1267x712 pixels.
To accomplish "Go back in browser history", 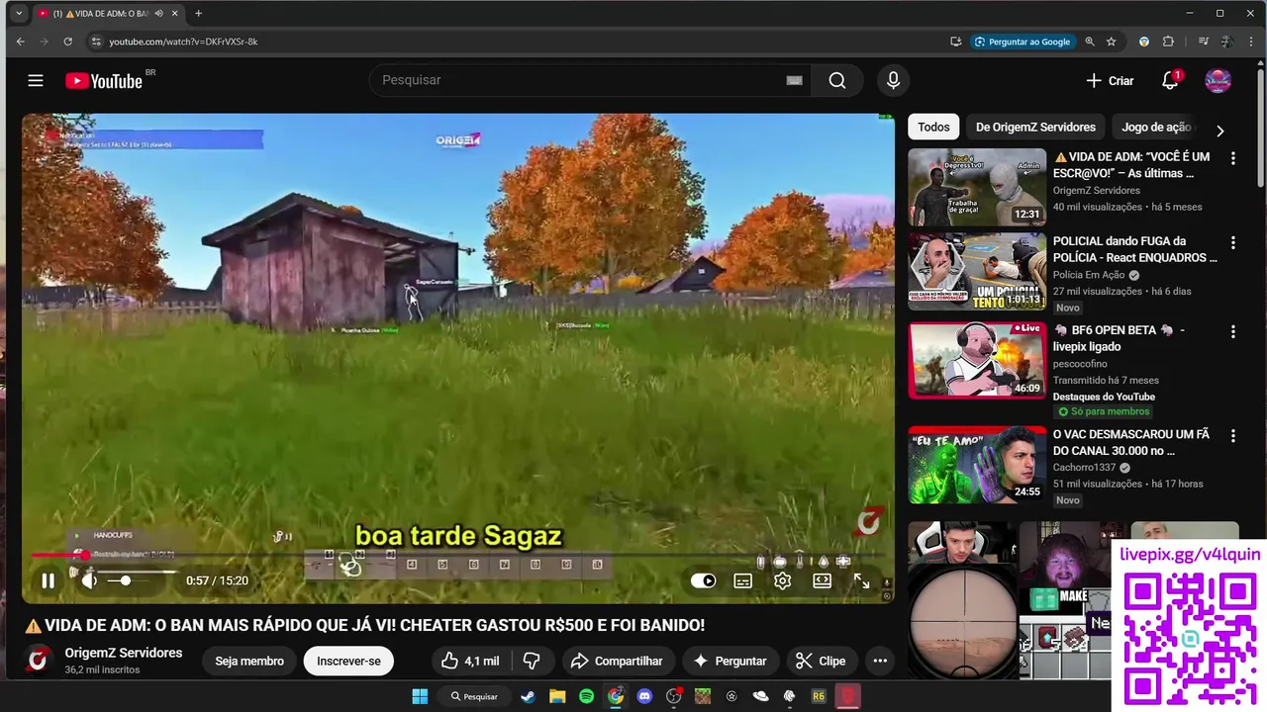I will point(20,42).
